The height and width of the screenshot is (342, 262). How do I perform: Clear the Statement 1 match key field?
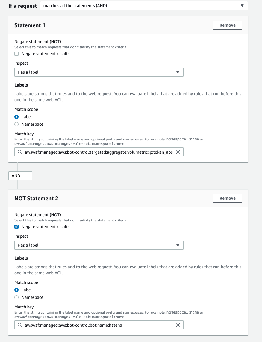click(x=178, y=152)
